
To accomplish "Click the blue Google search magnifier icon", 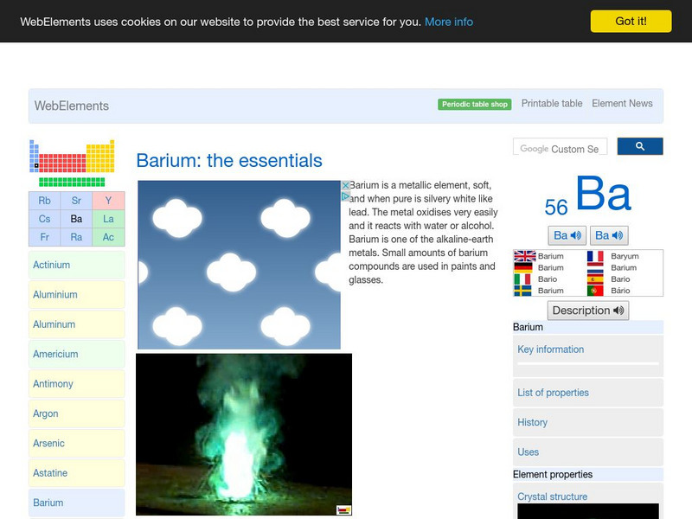I will click(640, 146).
